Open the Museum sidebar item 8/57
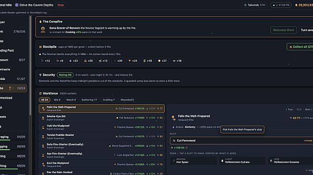The height and width of the screenshot is (175, 313). tap(13, 60)
